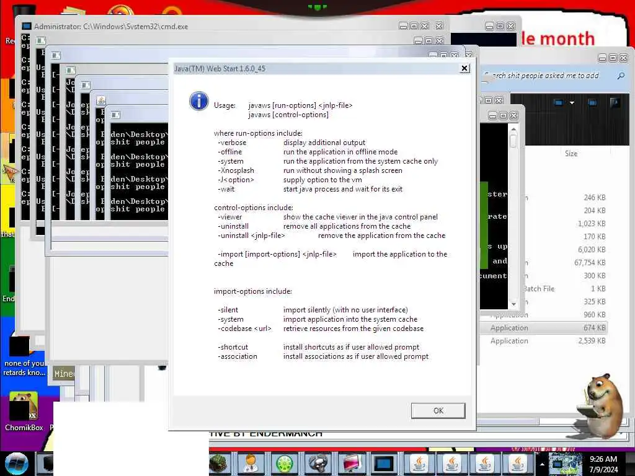Open the dark blue screen taskbar icon
635x476 pixels.
[x=383, y=464]
